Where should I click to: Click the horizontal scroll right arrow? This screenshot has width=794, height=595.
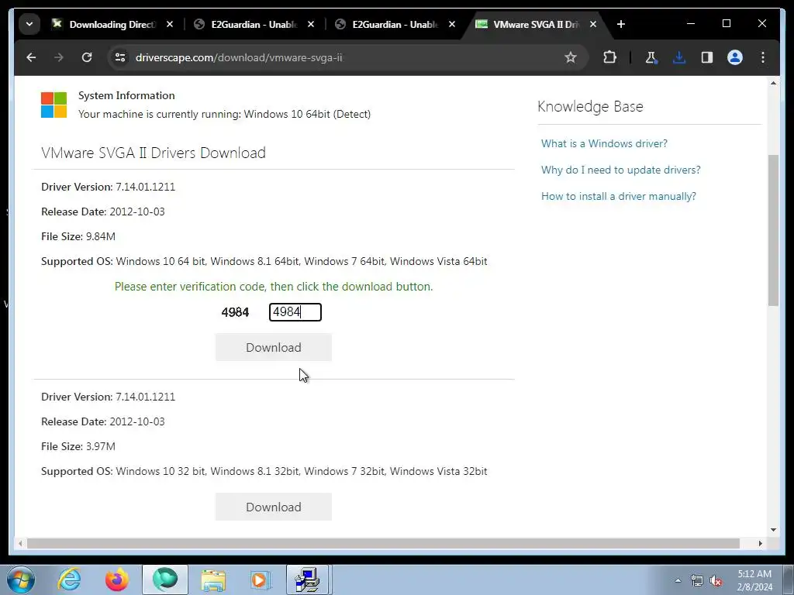(x=760, y=543)
